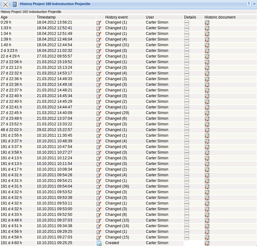Click the Timestamp column header
The height and width of the screenshot is (246, 257).
point(46,17)
